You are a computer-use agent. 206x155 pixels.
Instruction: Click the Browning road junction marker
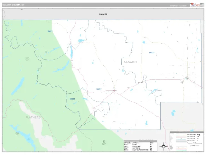115,90
